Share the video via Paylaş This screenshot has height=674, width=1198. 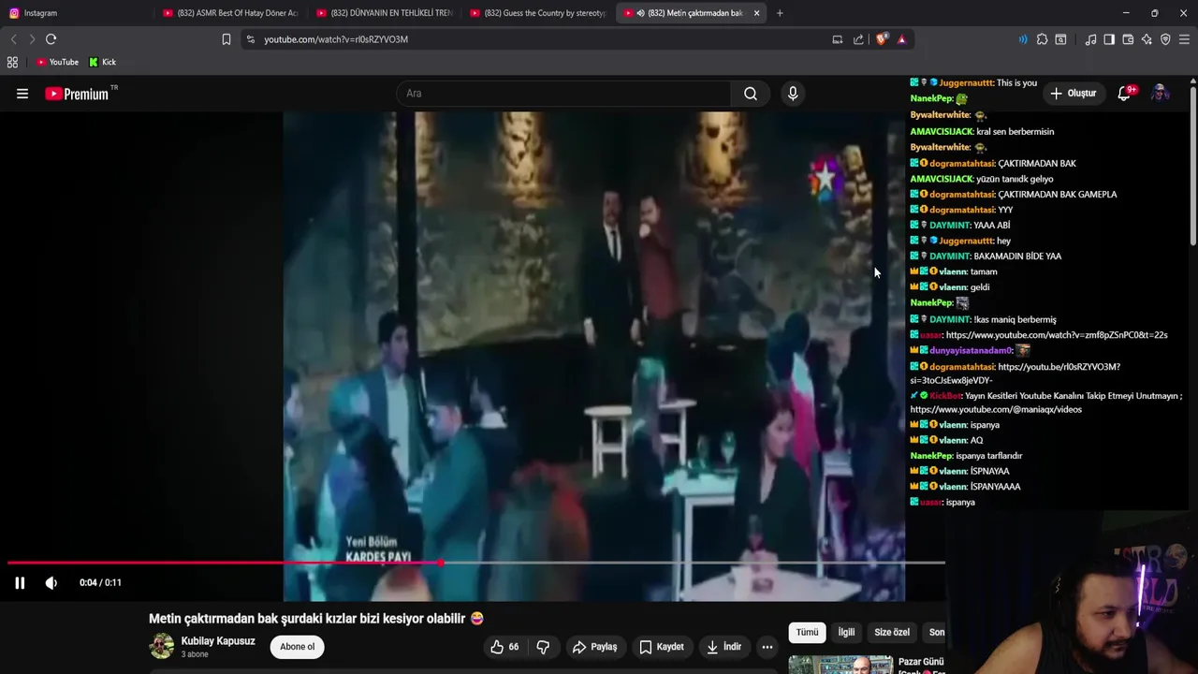click(594, 647)
